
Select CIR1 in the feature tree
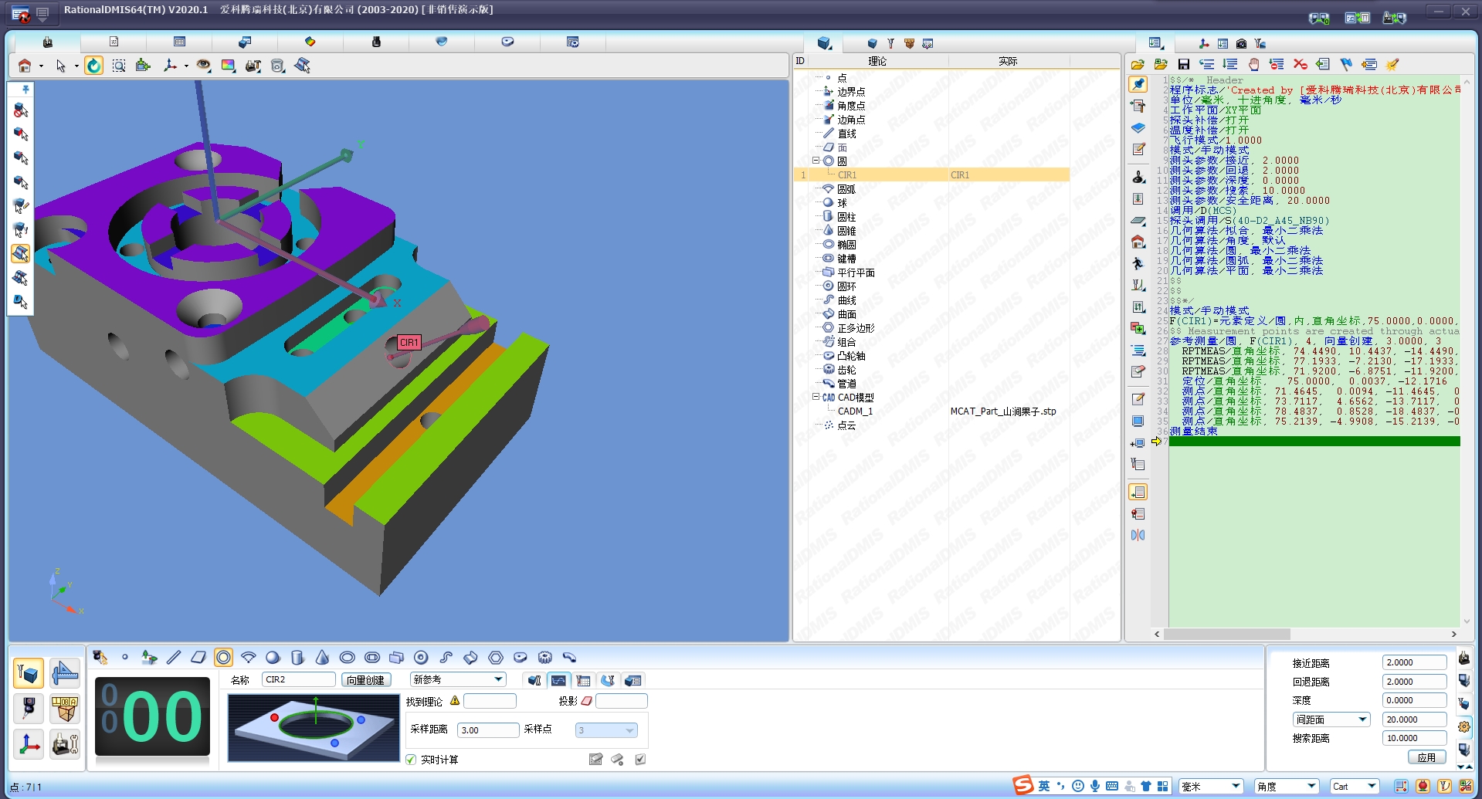[x=847, y=175]
